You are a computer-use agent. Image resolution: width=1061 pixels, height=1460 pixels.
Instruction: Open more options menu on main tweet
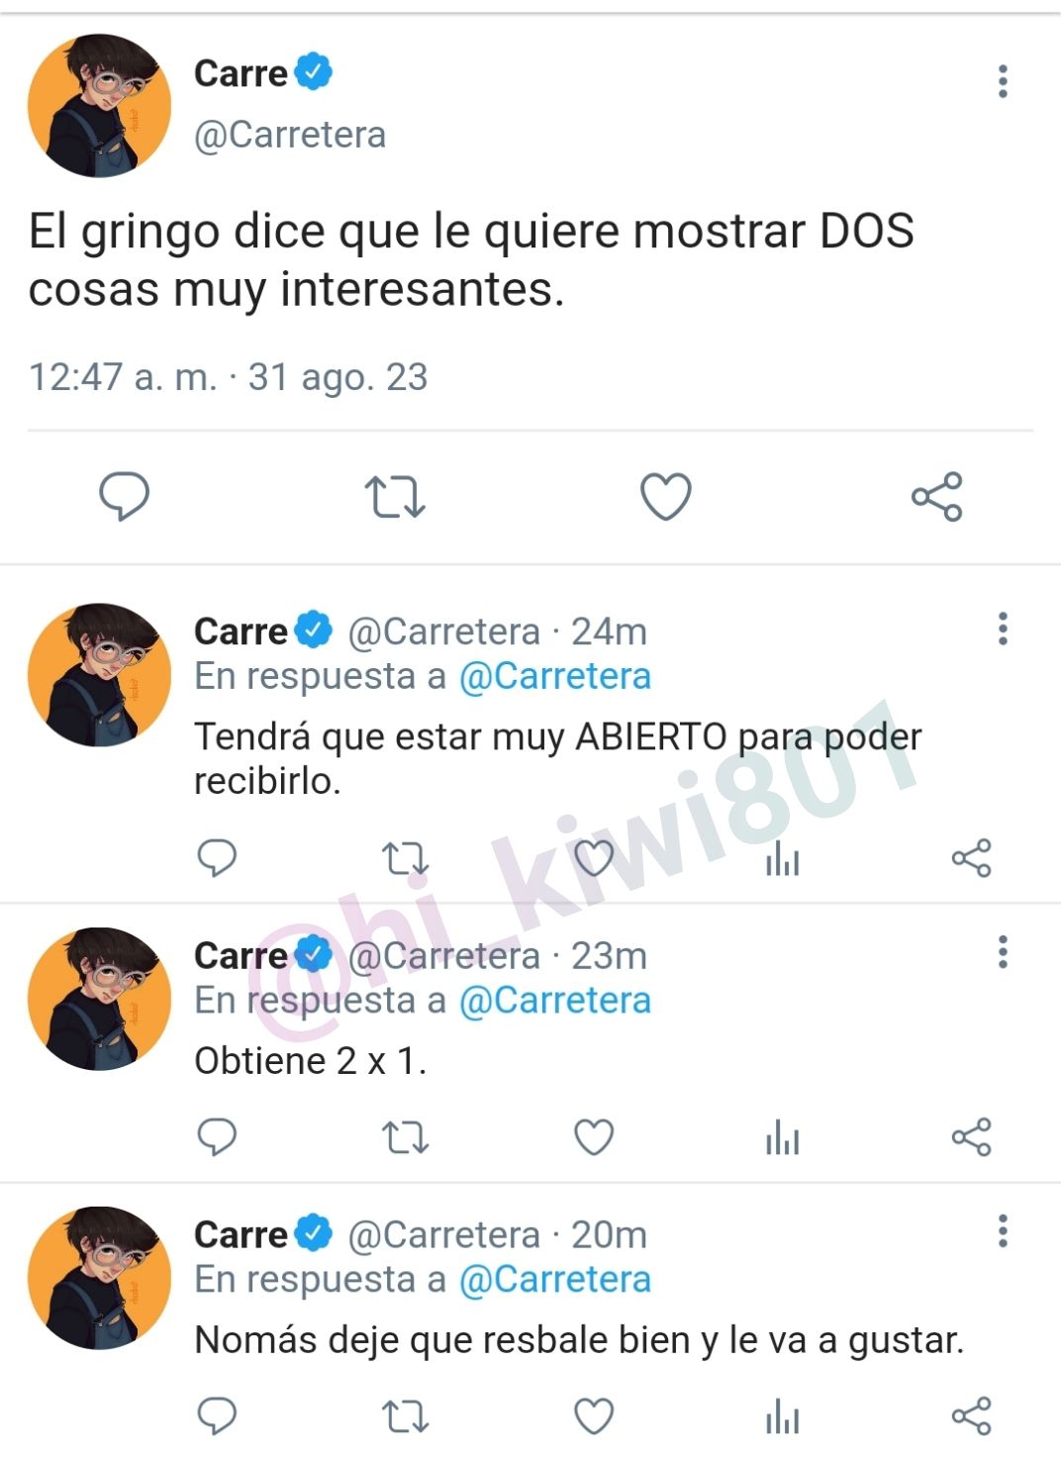pos(1003,81)
